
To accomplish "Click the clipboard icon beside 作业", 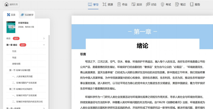I will 119,5.
